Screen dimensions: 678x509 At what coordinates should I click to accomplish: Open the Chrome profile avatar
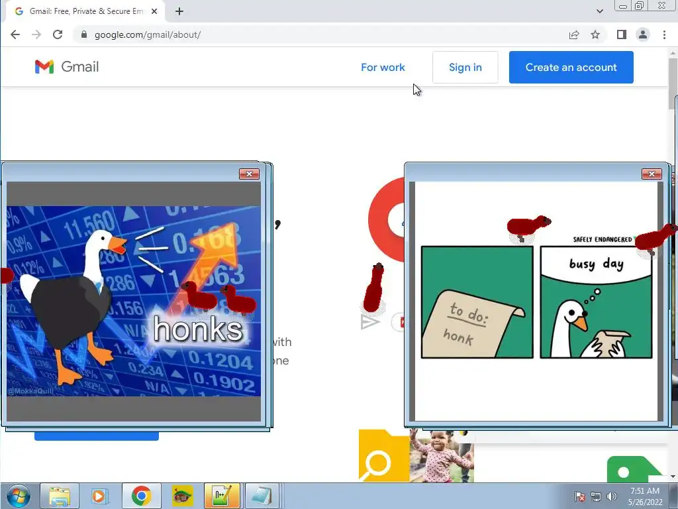tap(643, 34)
